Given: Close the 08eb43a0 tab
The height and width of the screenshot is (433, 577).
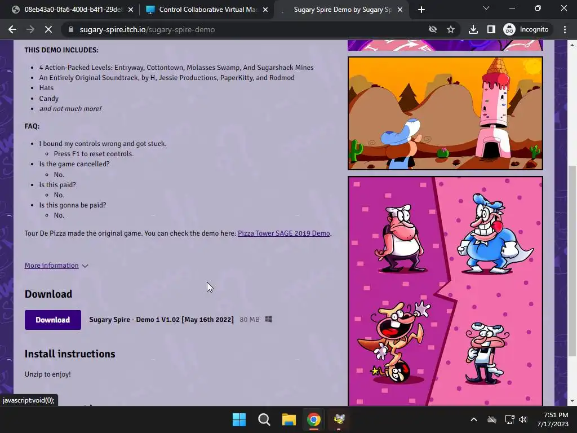Looking at the screenshot, I should click(131, 10).
